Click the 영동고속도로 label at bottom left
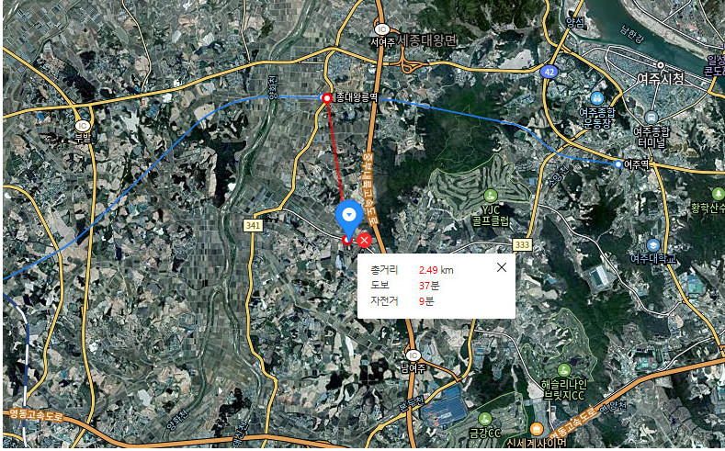The height and width of the screenshot is (451, 725). [x=36, y=414]
